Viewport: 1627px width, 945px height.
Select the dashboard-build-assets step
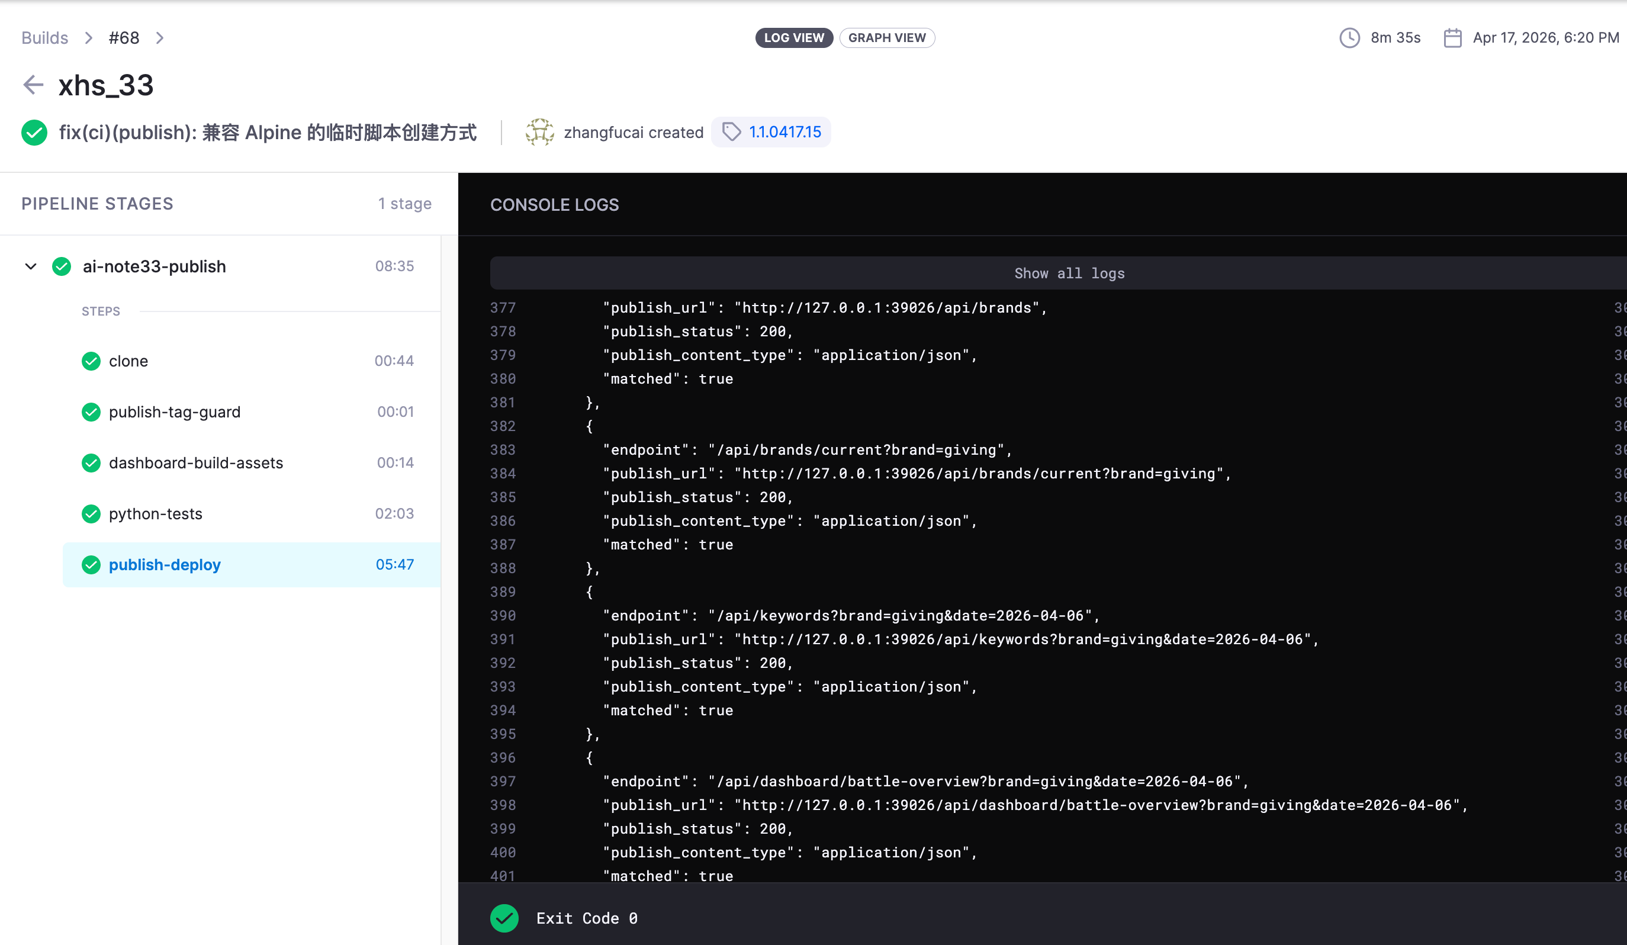tap(195, 463)
